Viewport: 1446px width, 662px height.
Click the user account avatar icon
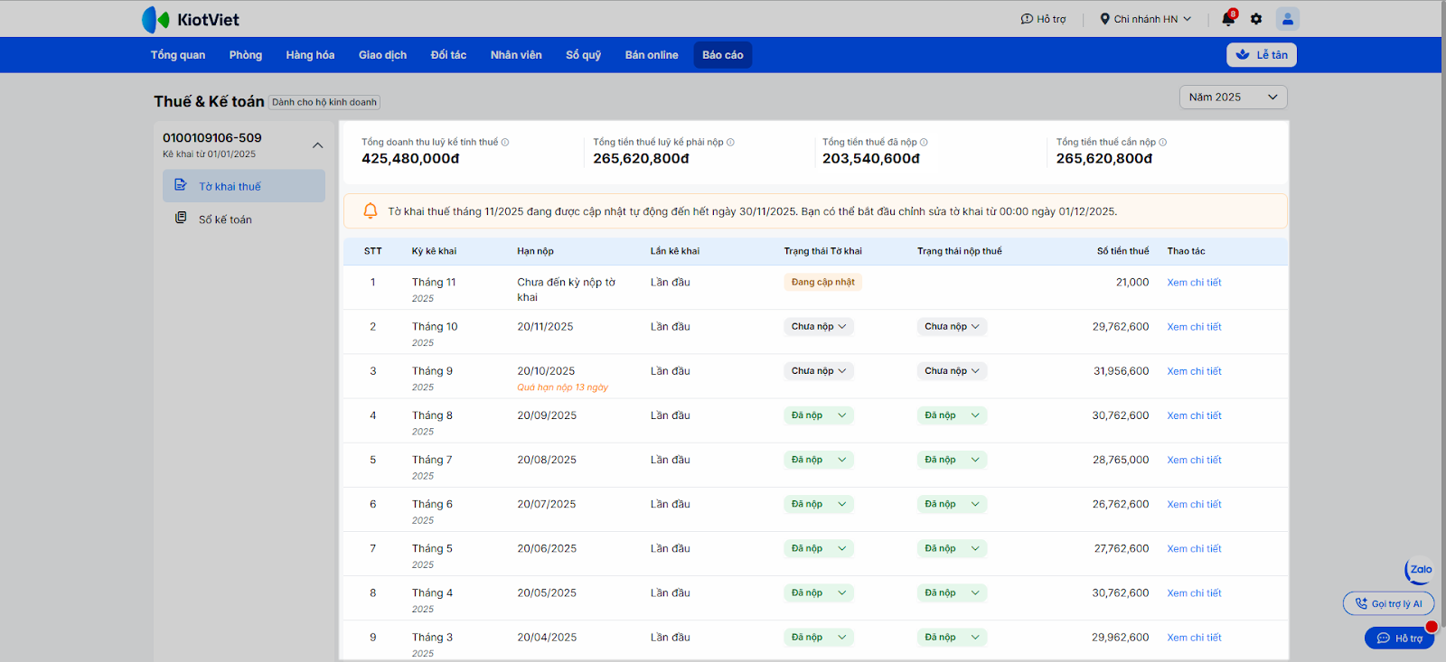point(1287,19)
